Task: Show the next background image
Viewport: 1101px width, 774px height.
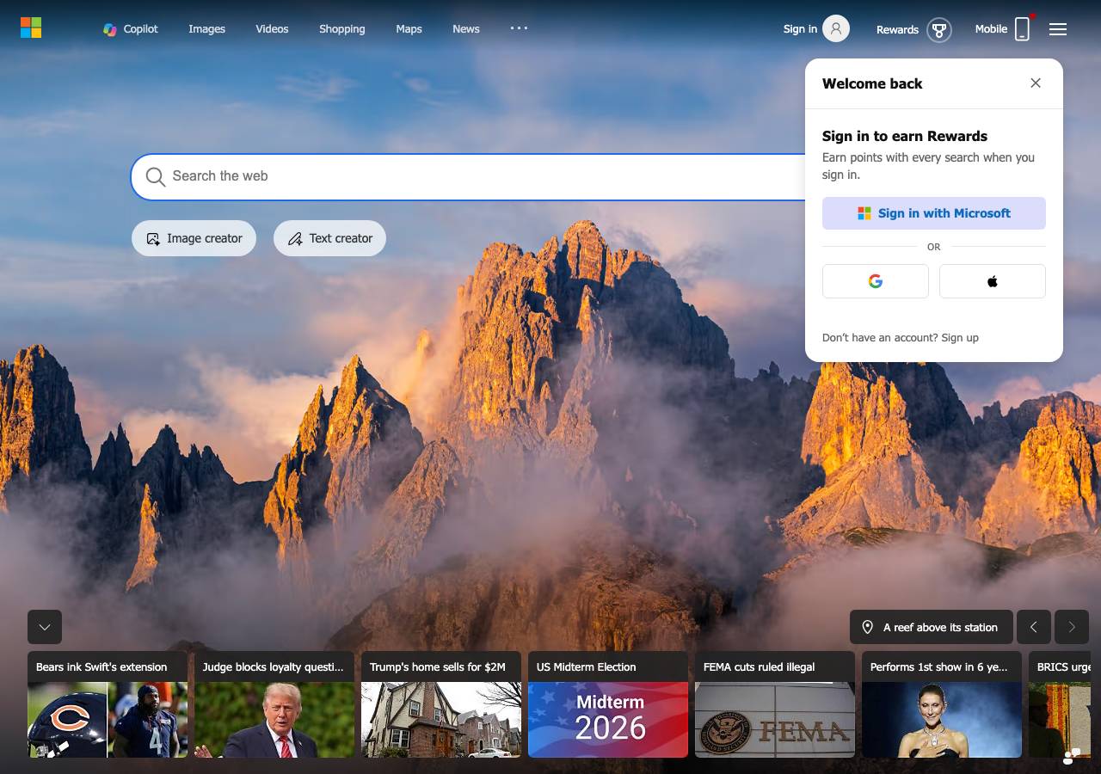Action: 1072,627
